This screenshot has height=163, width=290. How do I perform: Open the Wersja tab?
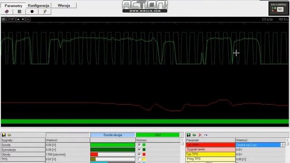[x=64, y=5]
